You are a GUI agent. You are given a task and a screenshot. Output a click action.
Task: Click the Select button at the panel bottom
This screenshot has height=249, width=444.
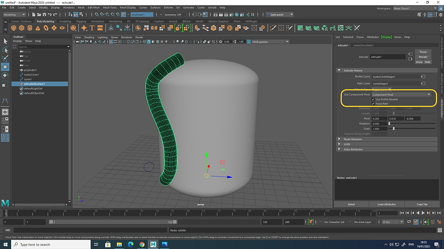pos(351,205)
